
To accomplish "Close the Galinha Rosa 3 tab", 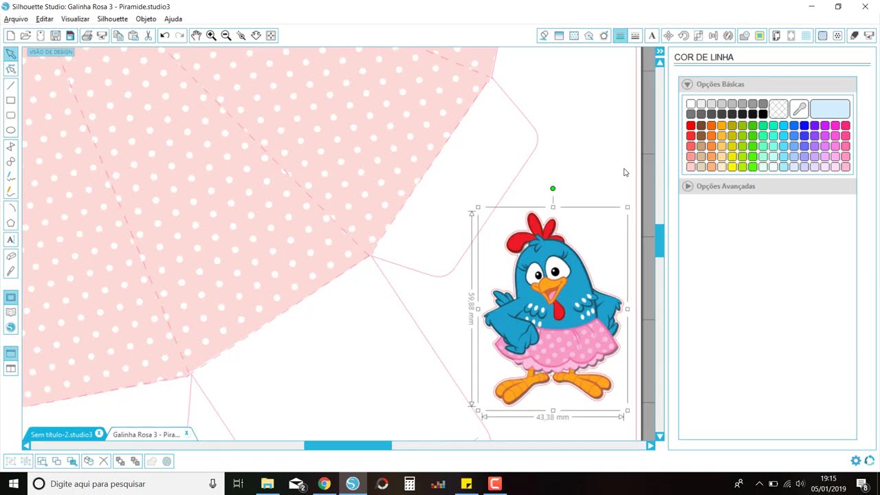I will (x=186, y=434).
